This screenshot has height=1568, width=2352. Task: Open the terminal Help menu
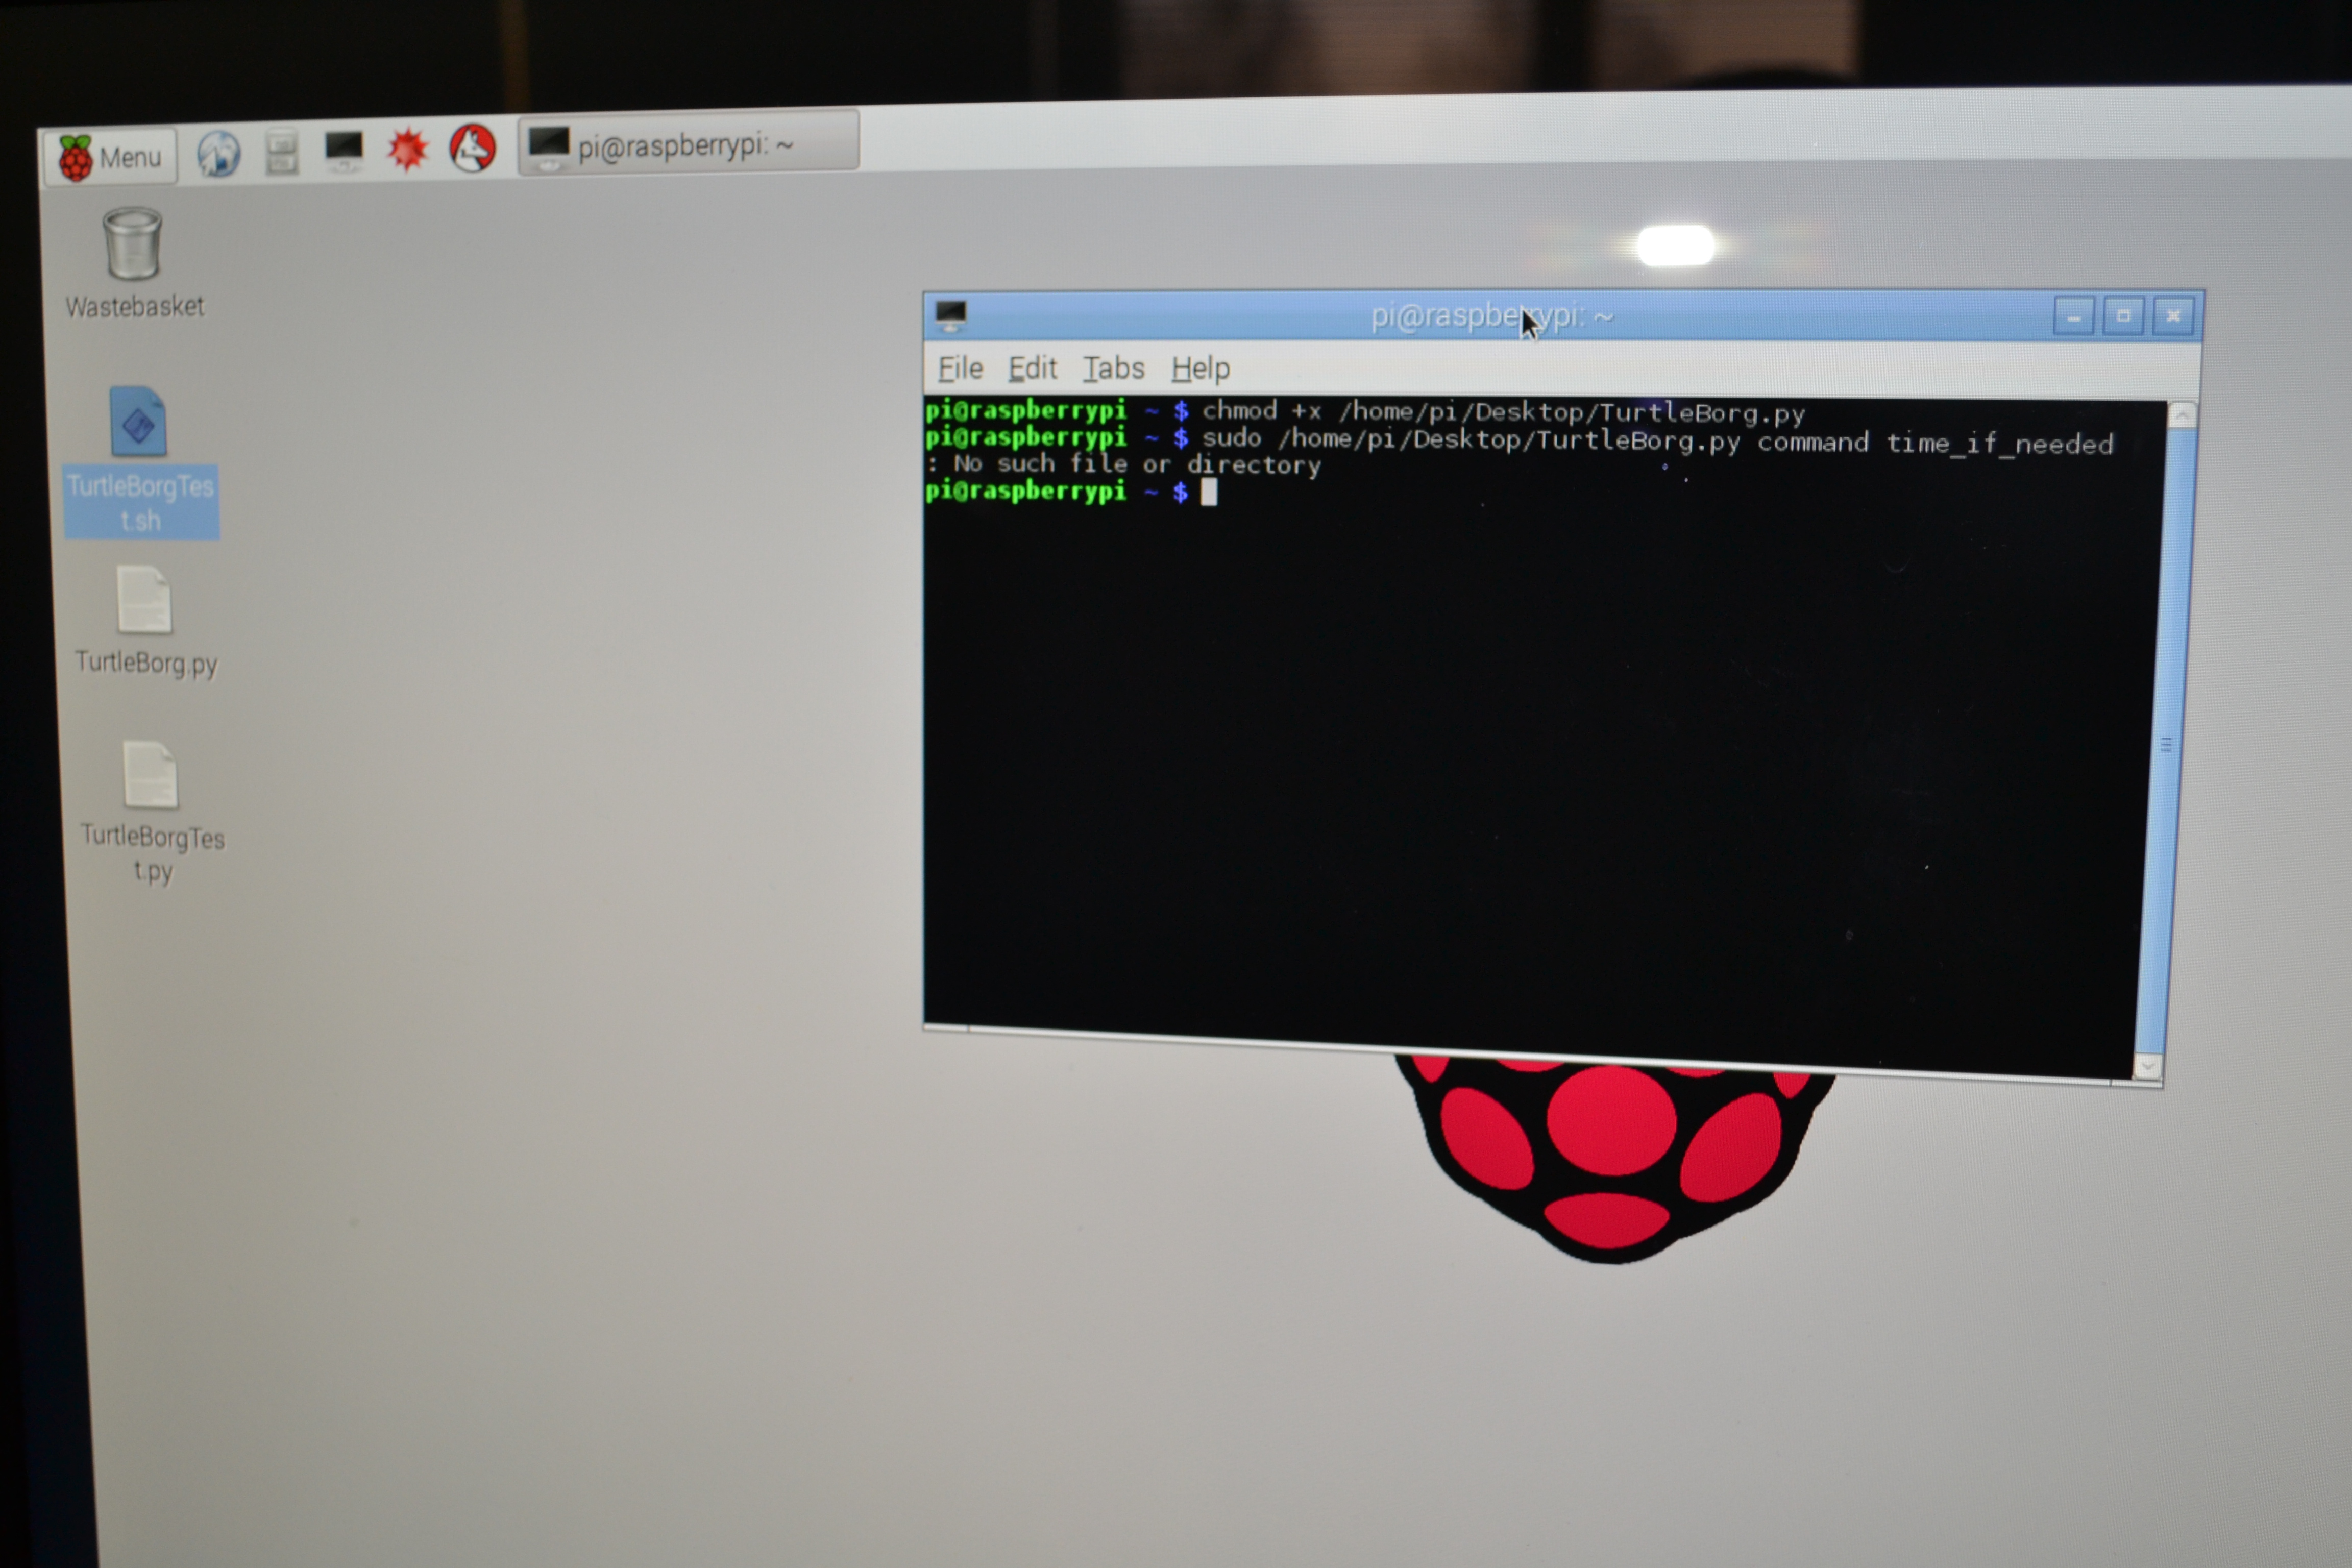tap(1200, 368)
